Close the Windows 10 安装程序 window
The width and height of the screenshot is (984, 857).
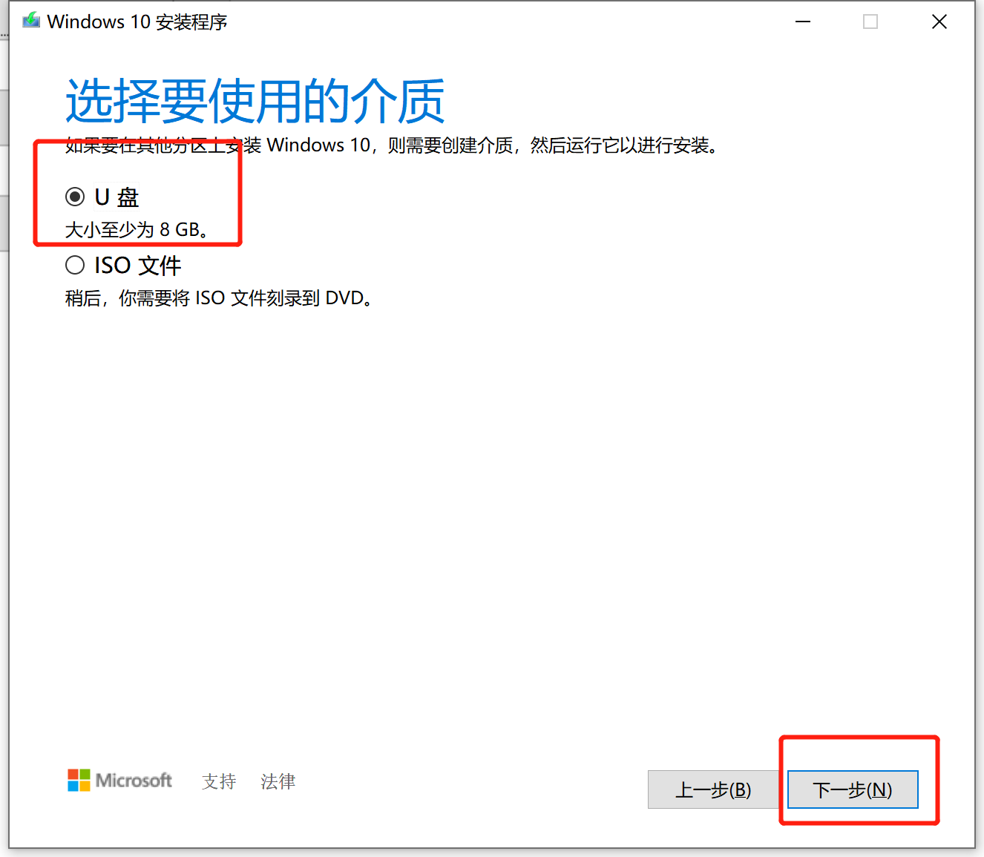[x=939, y=22]
